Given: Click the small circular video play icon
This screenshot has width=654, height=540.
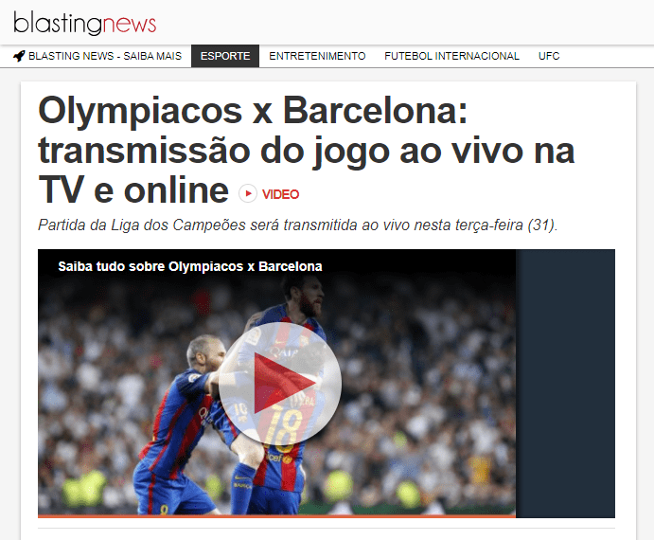Looking at the screenshot, I should coord(248,194).
